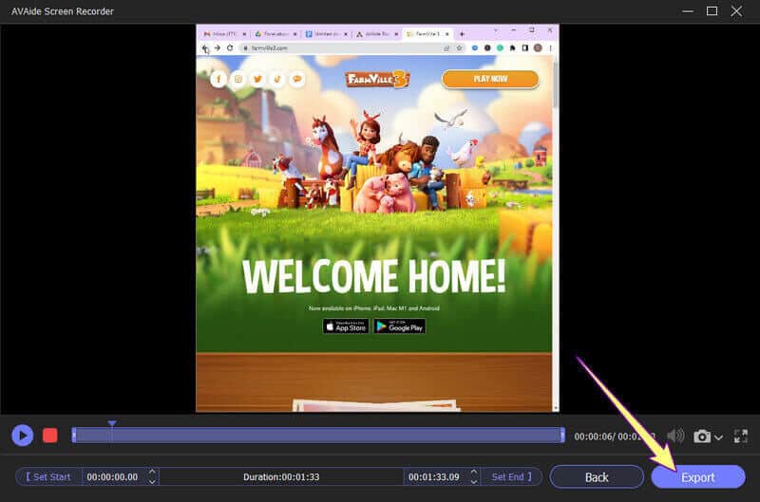Click the Google Play badge in preview
The image size is (760, 502).
coord(400,326)
